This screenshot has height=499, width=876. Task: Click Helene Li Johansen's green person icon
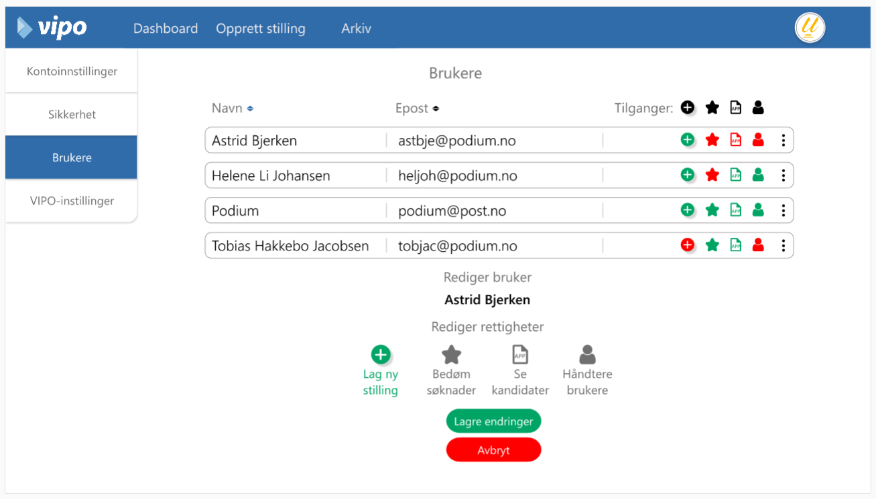(758, 175)
